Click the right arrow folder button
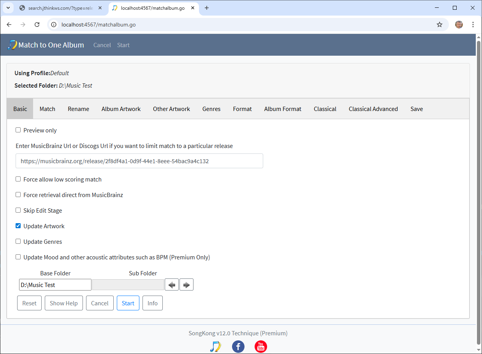Screen dimensions: 482x354 tap(186, 285)
